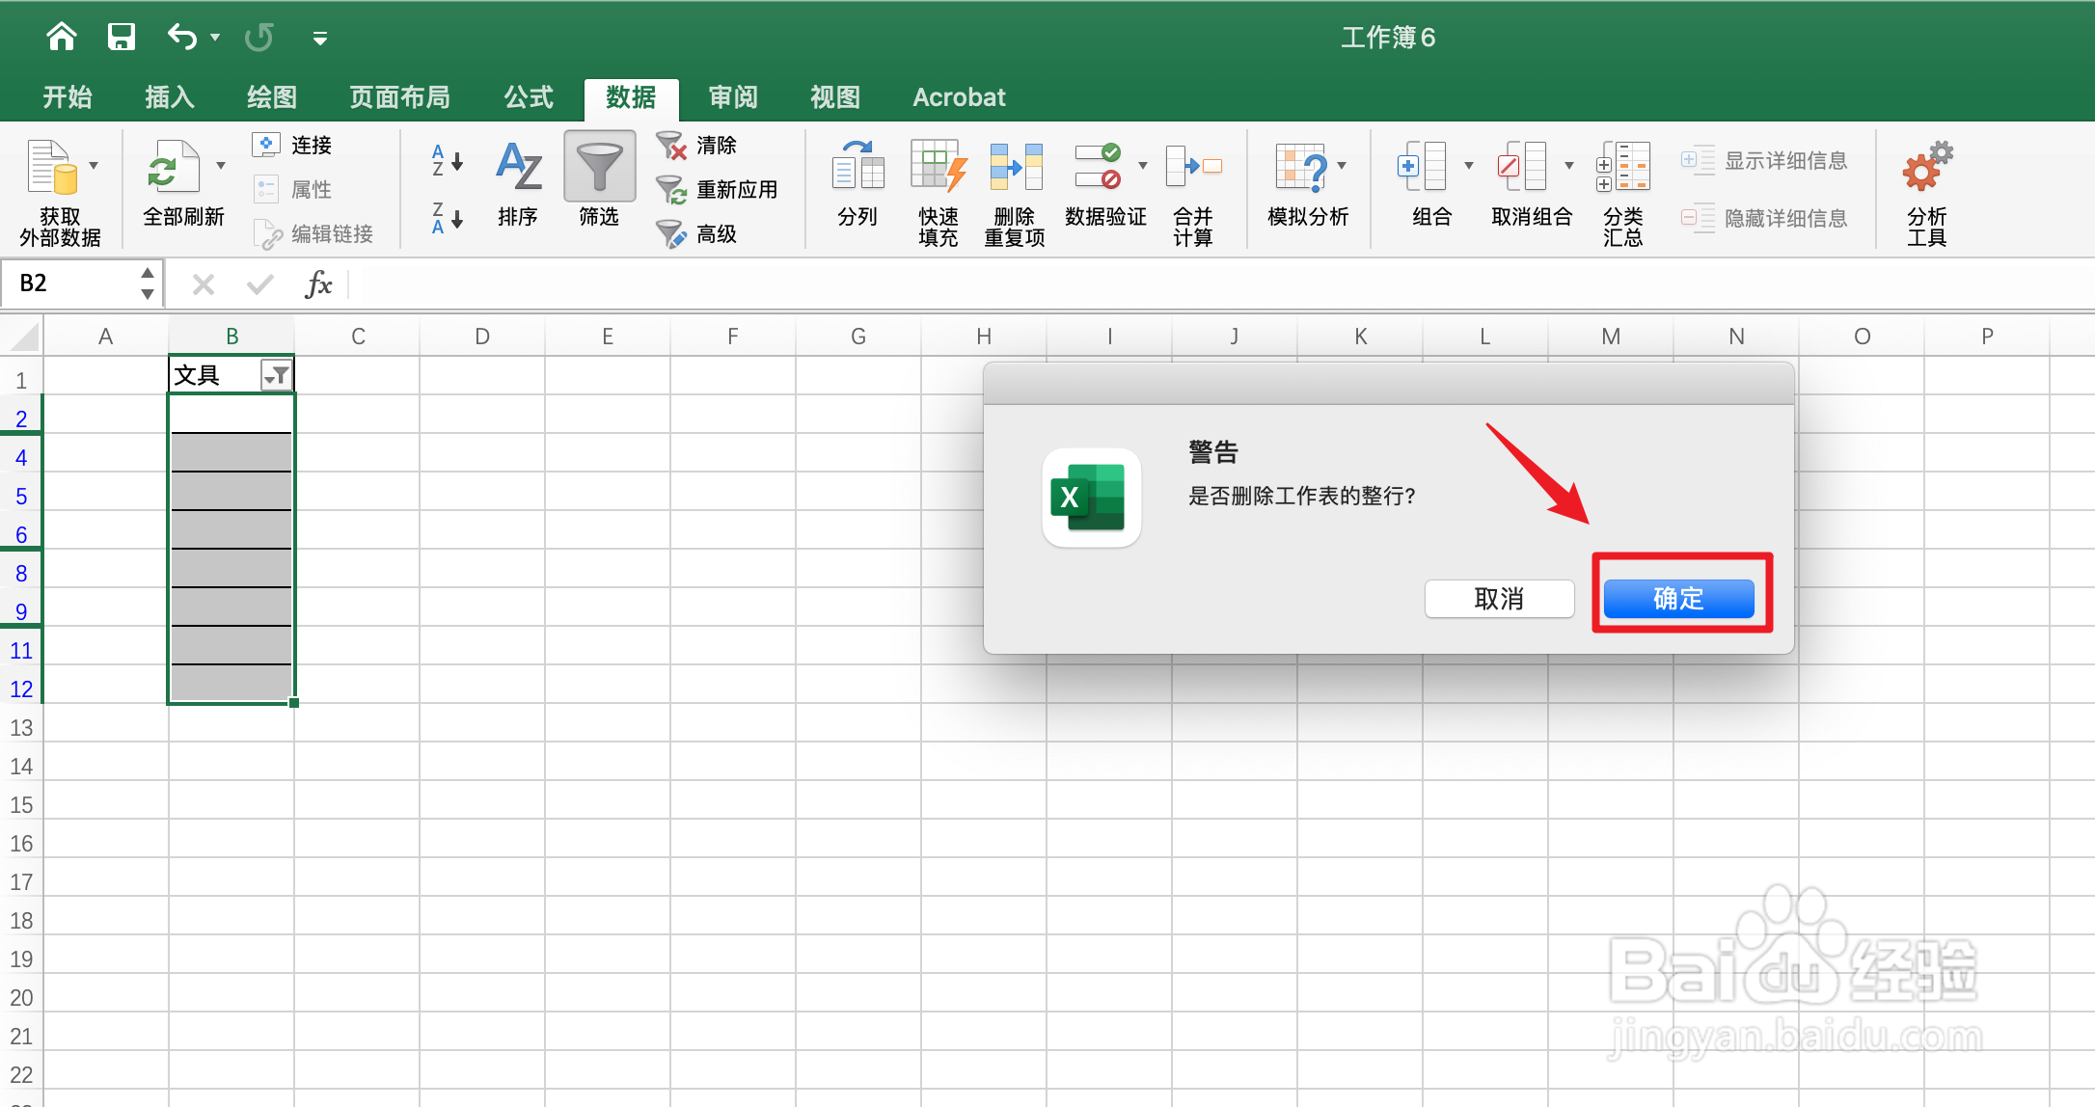Open filter dropdown on 文具 header cell
The height and width of the screenshot is (1107, 2095).
[276, 375]
